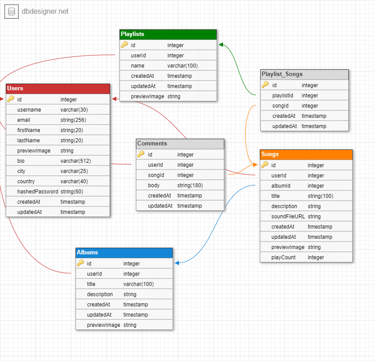Click string(60) type in Users table
Viewport: 374px width, 362px height.
pyautogui.click(x=72, y=192)
